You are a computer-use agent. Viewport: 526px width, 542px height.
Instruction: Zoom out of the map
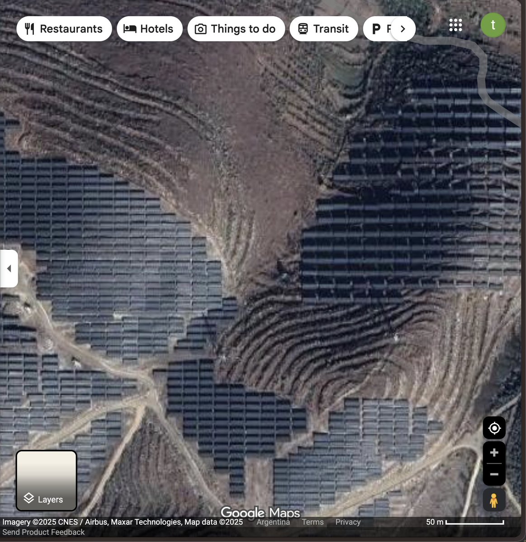point(494,474)
